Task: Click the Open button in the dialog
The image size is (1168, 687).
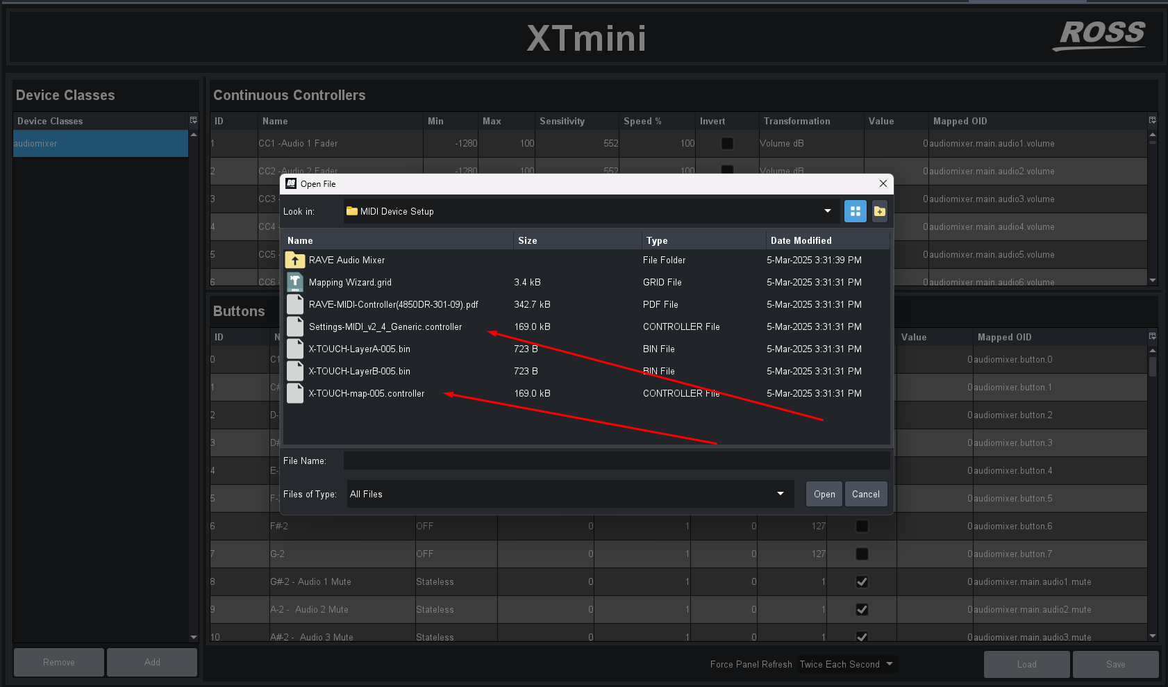Action: [x=824, y=494]
